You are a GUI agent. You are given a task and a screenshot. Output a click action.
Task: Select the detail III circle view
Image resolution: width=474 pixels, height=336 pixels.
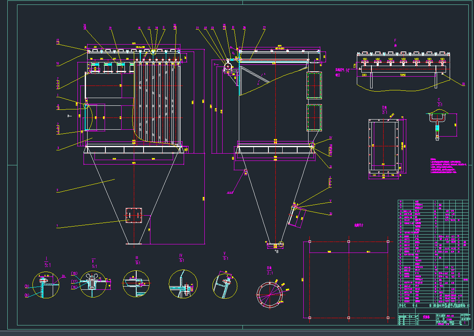136,283
